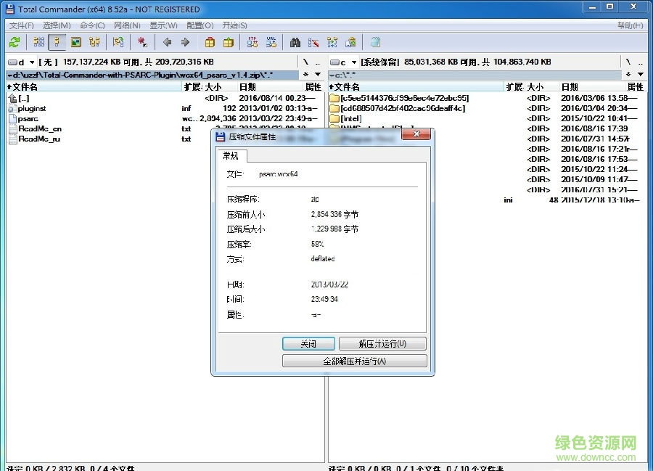Open the 文件(F) menu
This screenshot has height=471, width=653.
(20, 25)
